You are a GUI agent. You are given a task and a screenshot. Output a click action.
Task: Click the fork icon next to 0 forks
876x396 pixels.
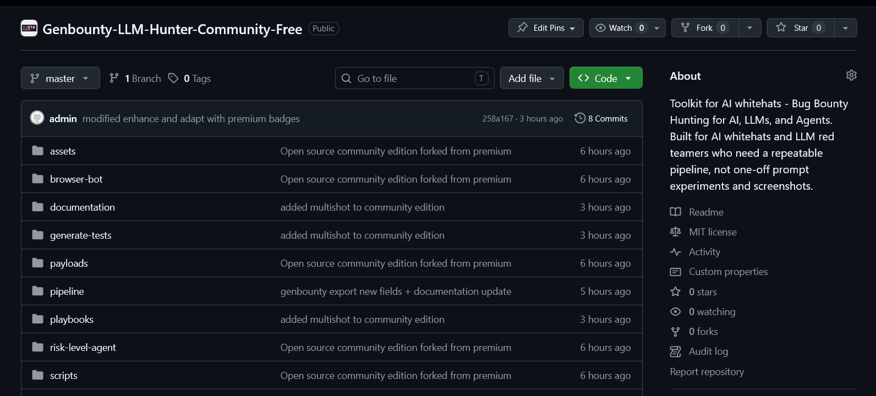coord(675,332)
